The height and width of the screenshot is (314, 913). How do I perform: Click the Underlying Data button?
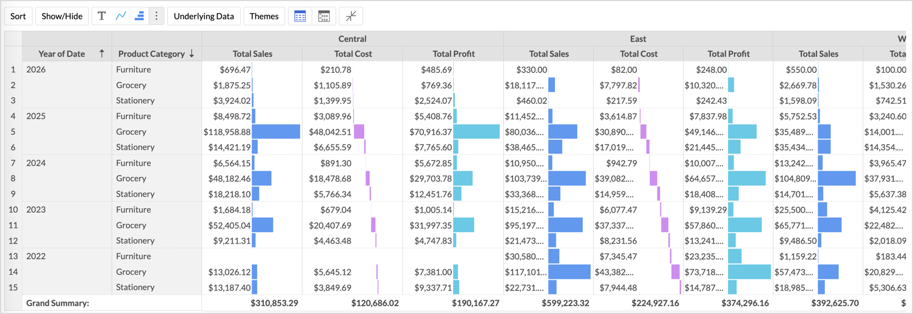pyautogui.click(x=204, y=16)
